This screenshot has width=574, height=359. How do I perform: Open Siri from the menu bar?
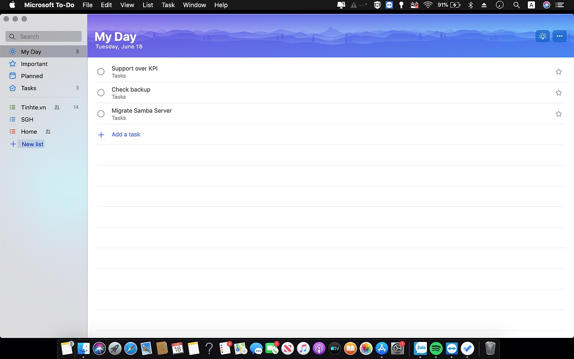tap(547, 5)
